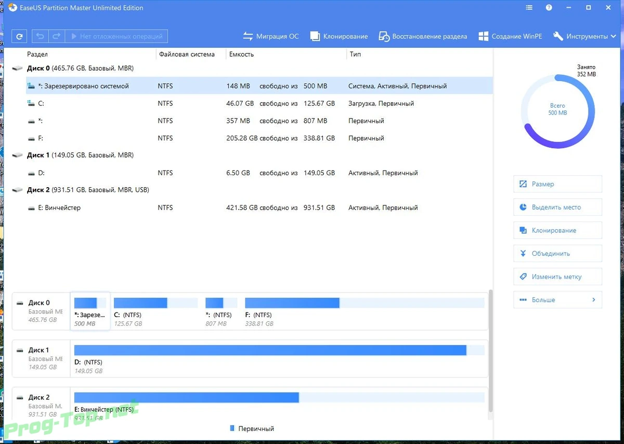Open the list menu icon in title bar
The width and height of the screenshot is (624, 444).
[x=529, y=8]
